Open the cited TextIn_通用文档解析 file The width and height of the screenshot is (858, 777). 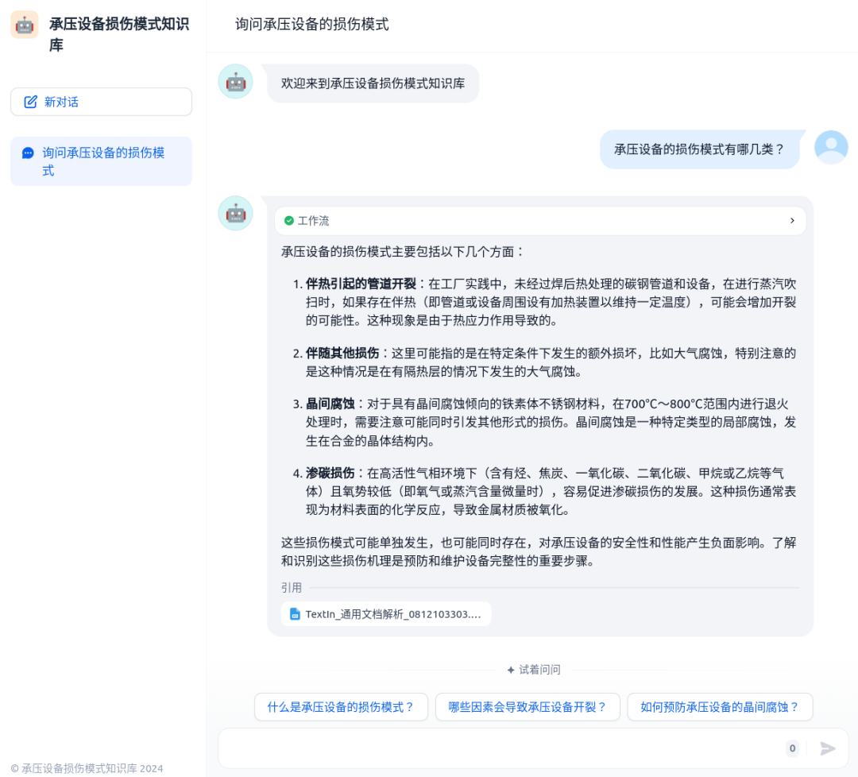pos(386,614)
